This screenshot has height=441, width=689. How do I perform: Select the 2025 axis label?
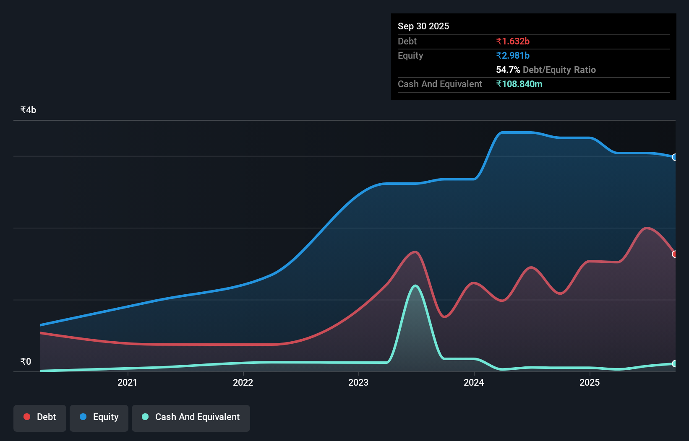(x=590, y=382)
